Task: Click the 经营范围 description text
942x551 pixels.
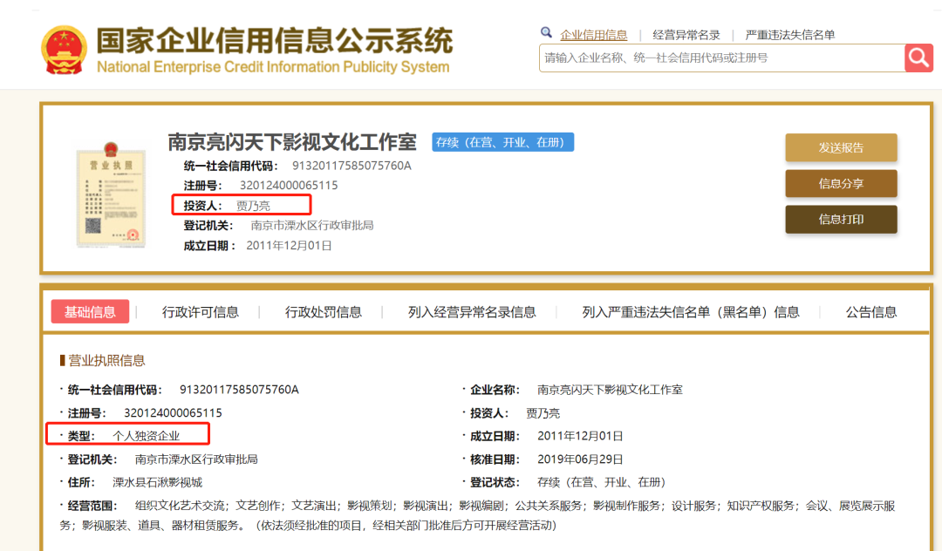Action: tap(478, 515)
